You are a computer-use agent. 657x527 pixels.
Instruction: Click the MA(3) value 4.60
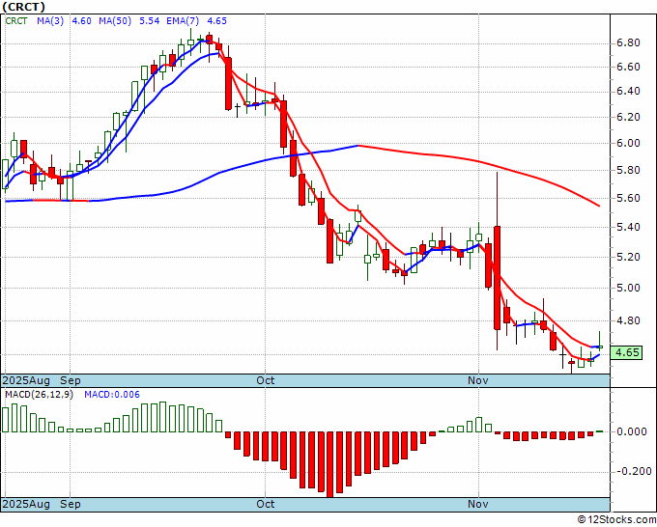81,20
